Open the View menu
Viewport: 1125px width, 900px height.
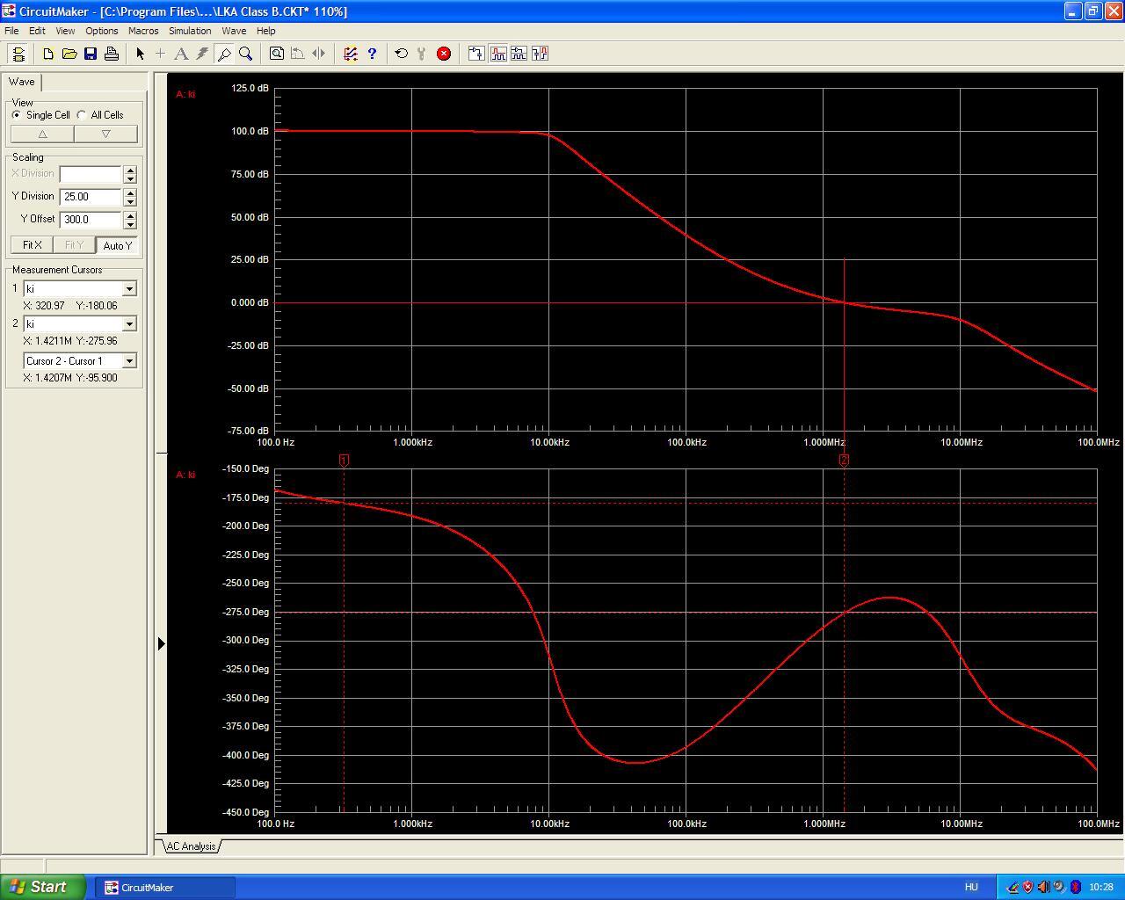pyautogui.click(x=65, y=31)
